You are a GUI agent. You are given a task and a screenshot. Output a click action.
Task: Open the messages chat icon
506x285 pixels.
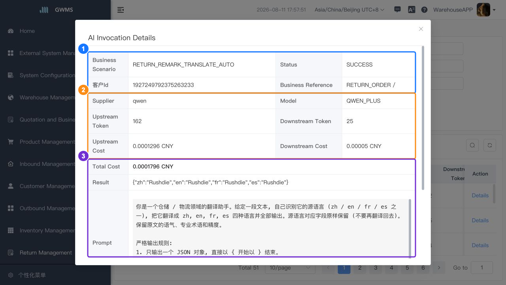tap(398, 10)
